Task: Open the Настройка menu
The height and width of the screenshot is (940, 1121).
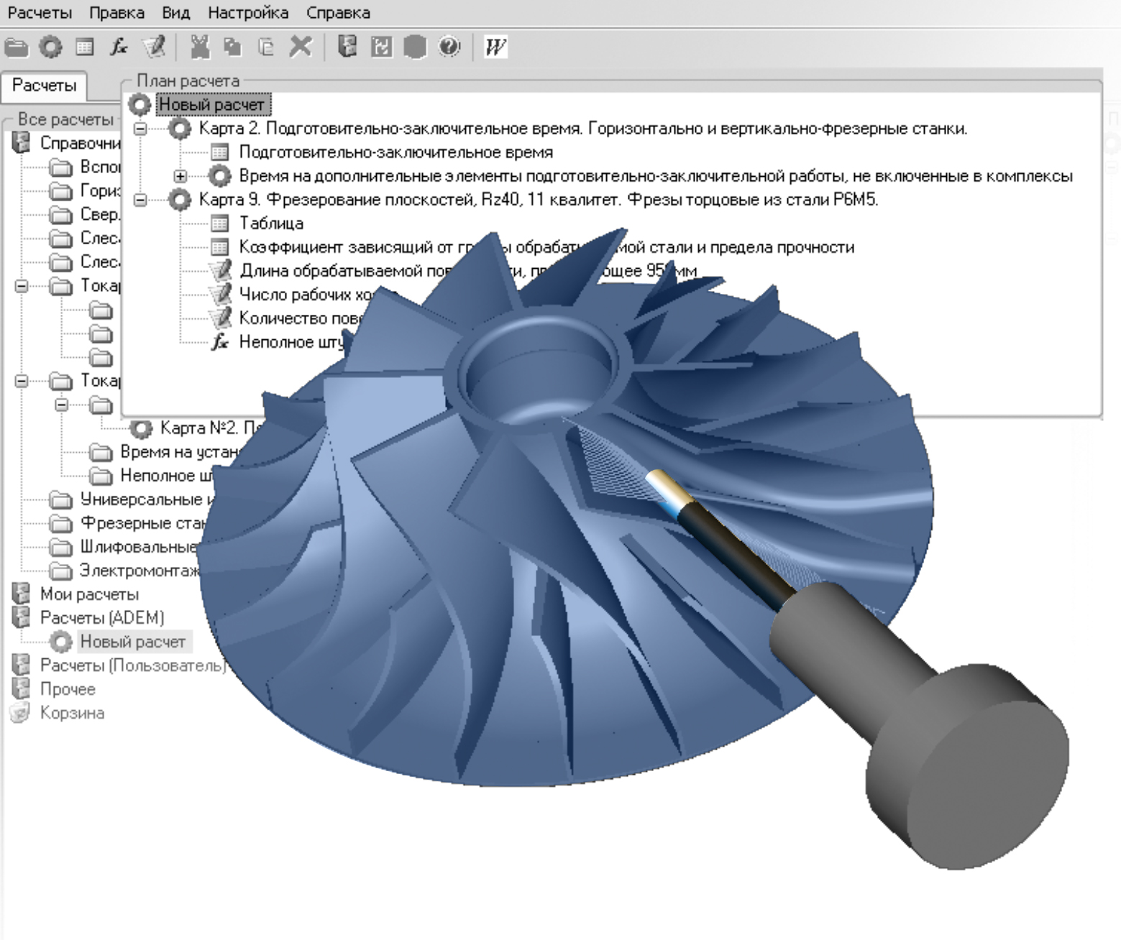Action: point(248,12)
